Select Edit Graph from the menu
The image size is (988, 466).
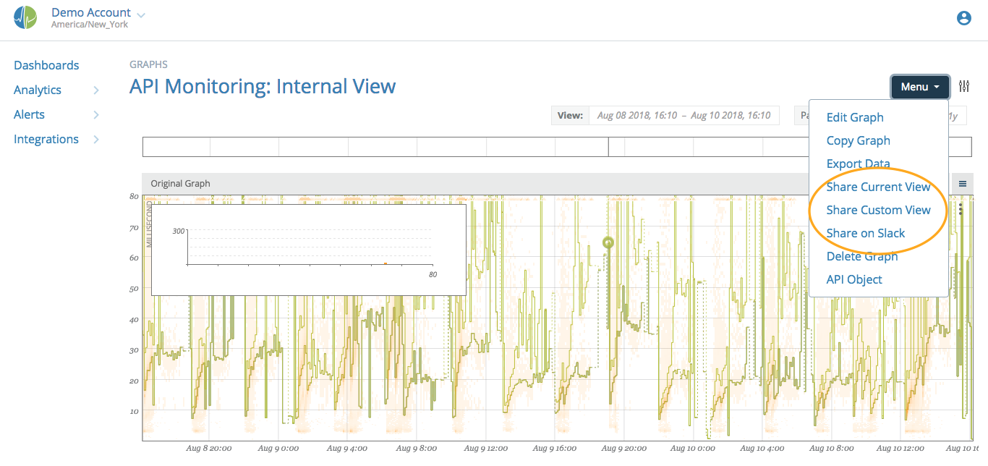[854, 116]
